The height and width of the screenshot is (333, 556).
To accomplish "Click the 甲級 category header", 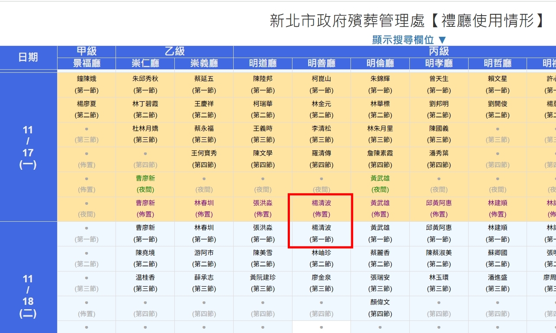I will tap(87, 52).
